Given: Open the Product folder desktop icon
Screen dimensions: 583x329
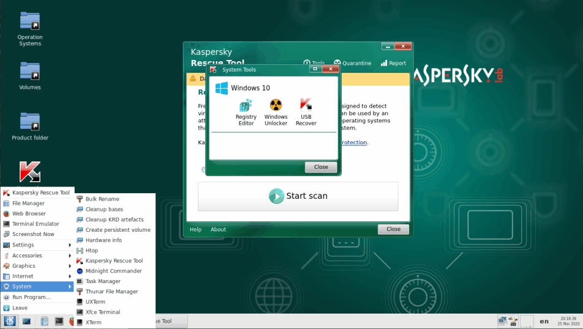Looking at the screenshot, I should [30, 126].
